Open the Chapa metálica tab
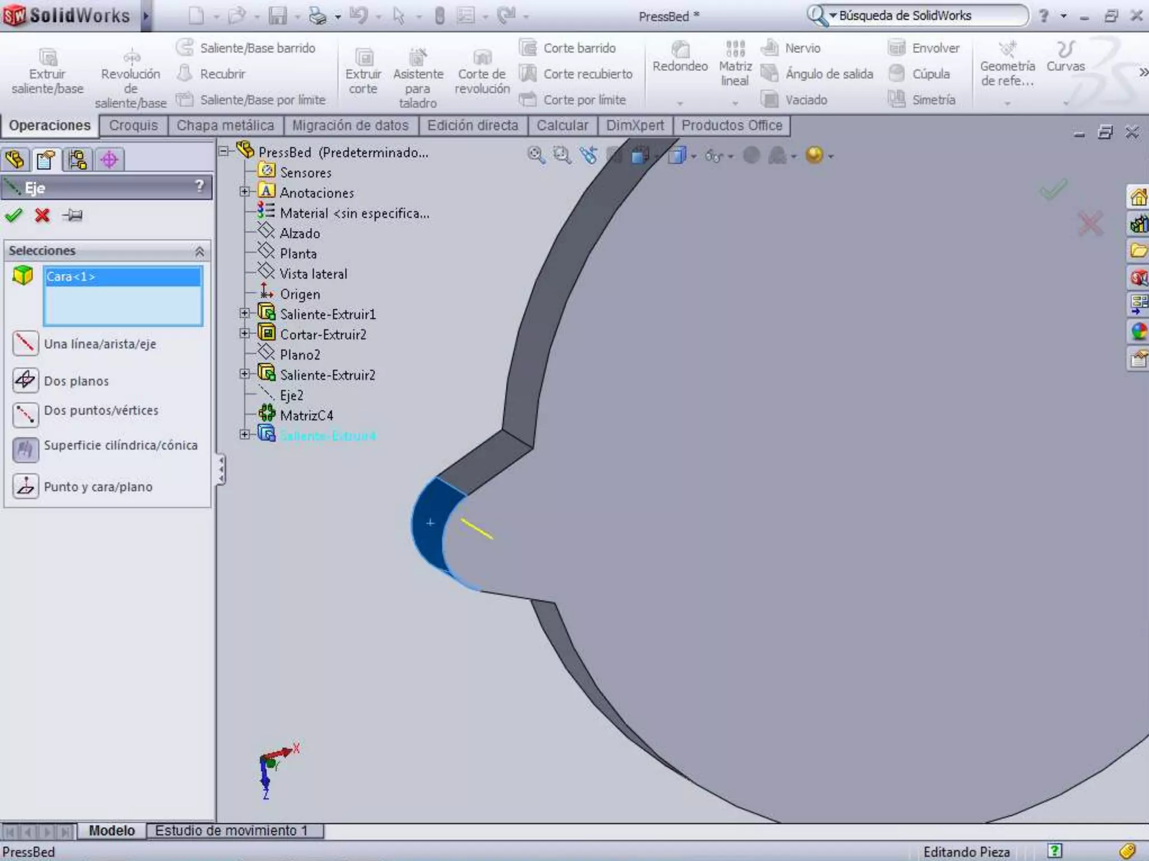The width and height of the screenshot is (1149, 861). coord(225,126)
